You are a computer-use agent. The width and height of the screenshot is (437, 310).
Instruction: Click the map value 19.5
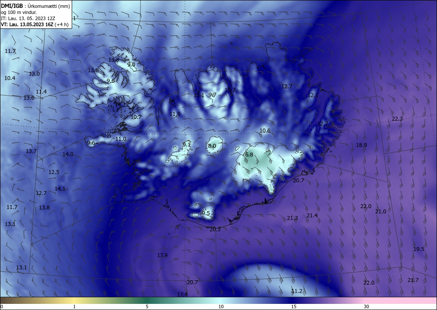pos(419,249)
